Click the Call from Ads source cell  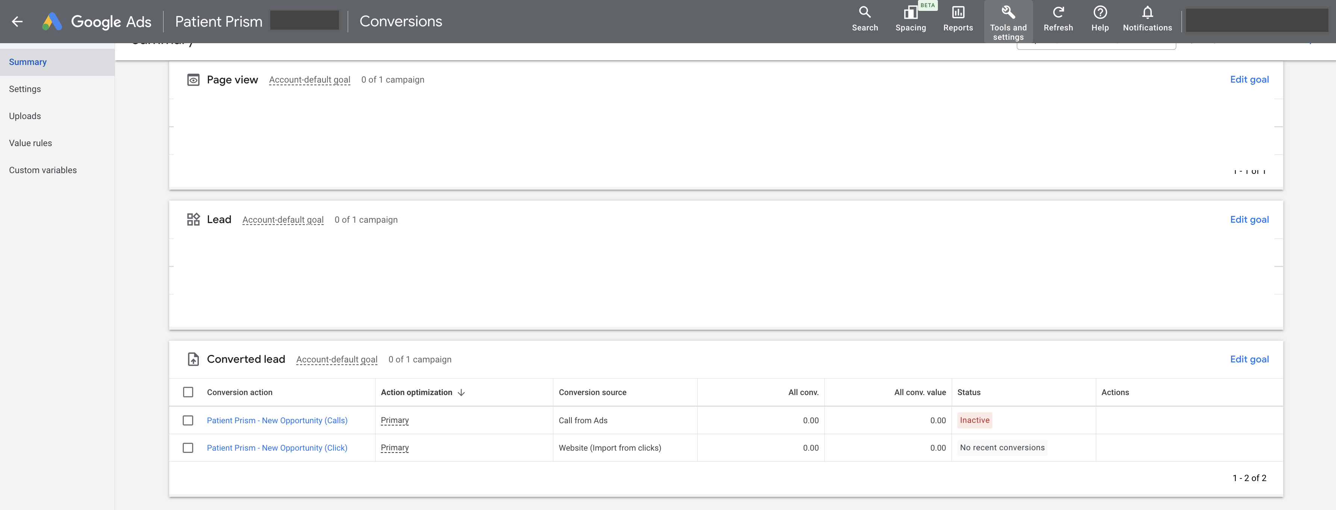coord(582,420)
